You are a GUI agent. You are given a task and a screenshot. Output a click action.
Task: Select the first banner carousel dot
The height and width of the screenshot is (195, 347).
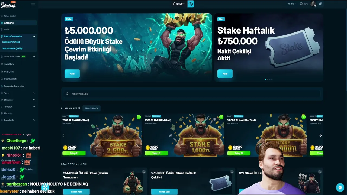click(265, 80)
